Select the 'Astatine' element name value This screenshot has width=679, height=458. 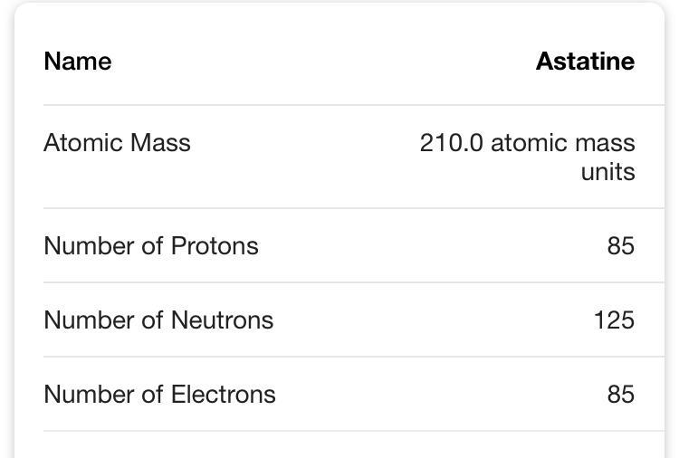click(585, 62)
